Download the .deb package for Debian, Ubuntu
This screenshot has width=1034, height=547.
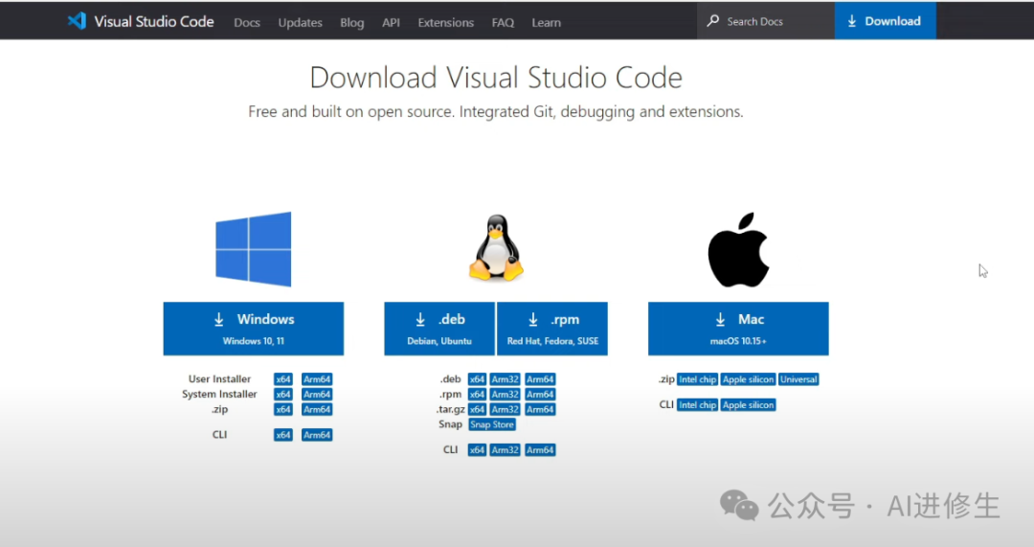coord(439,329)
